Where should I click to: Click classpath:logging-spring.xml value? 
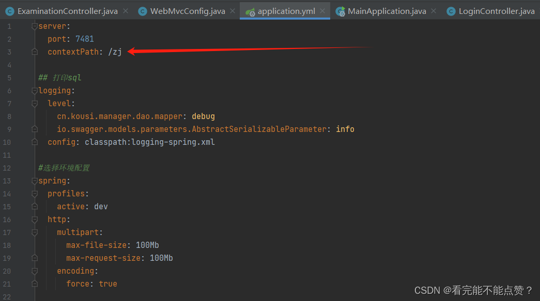[x=150, y=142]
